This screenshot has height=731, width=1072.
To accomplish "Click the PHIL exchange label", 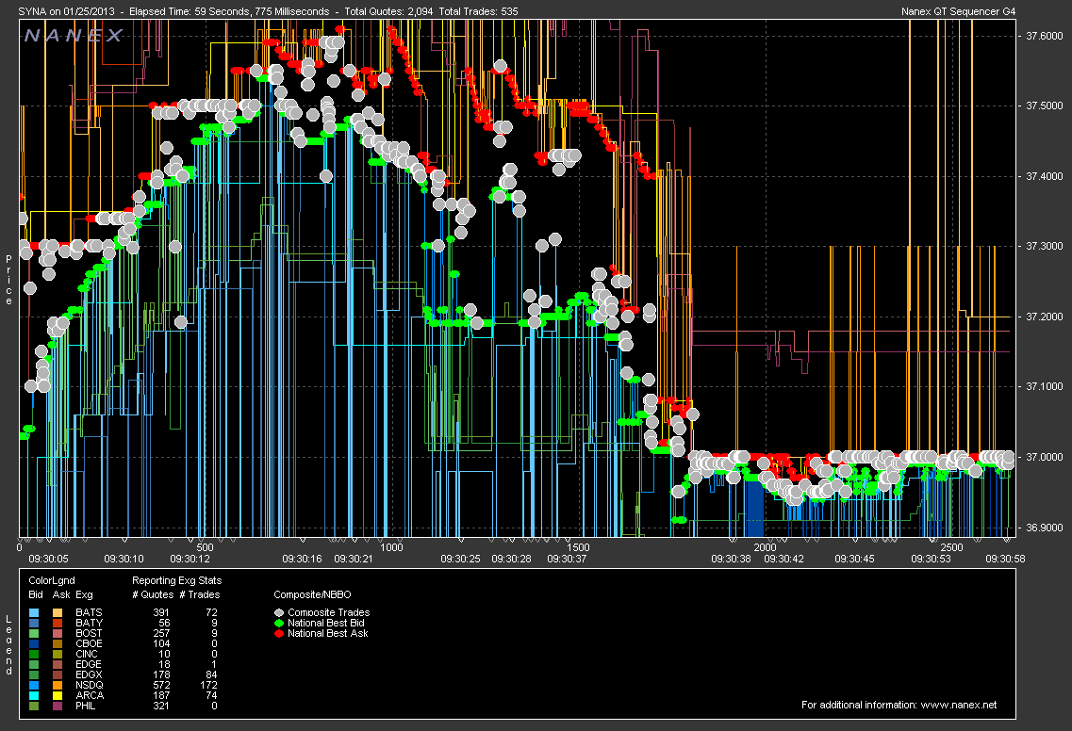I will click(86, 706).
